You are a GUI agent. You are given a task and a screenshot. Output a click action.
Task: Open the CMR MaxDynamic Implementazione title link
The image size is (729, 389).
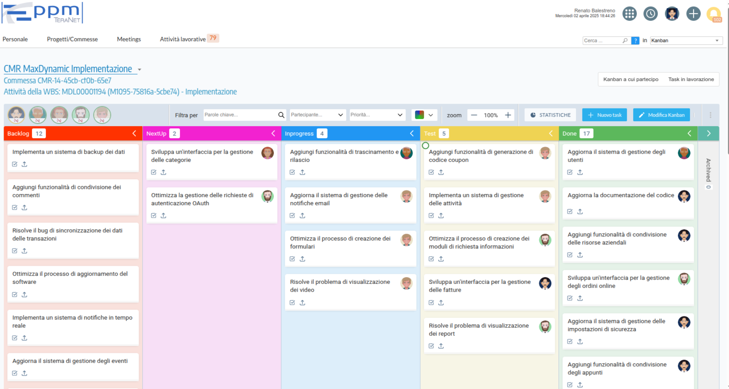coord(68,69)
